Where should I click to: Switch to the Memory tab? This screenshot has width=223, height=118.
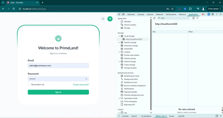tap(182, 14)
